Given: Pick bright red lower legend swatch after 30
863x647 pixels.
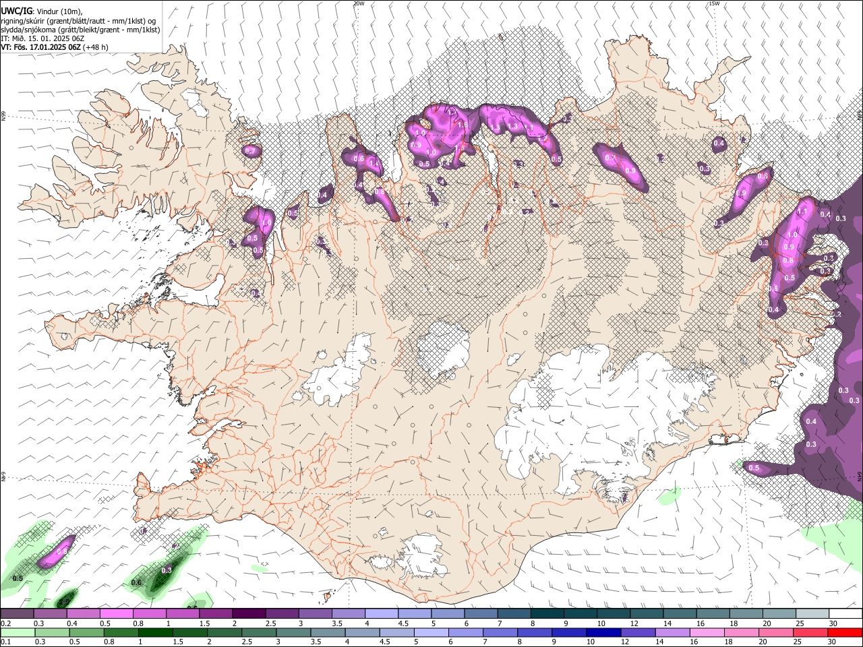Looking at the screenshot, I should point(845,633).
